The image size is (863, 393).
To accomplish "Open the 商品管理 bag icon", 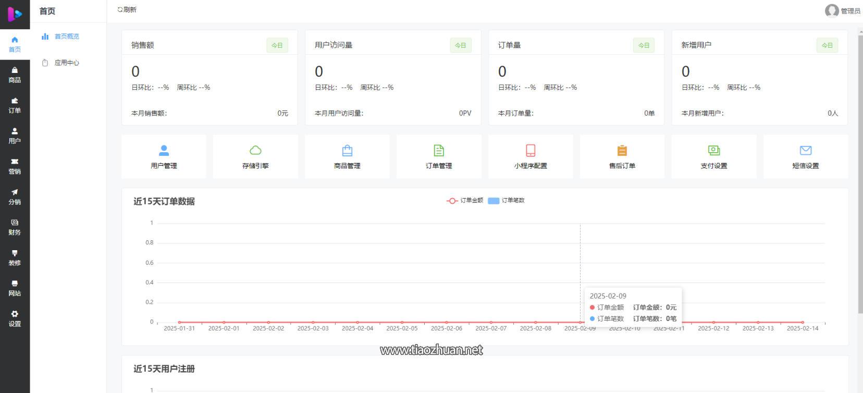I will pyautogui.click(x=347, y=151).
